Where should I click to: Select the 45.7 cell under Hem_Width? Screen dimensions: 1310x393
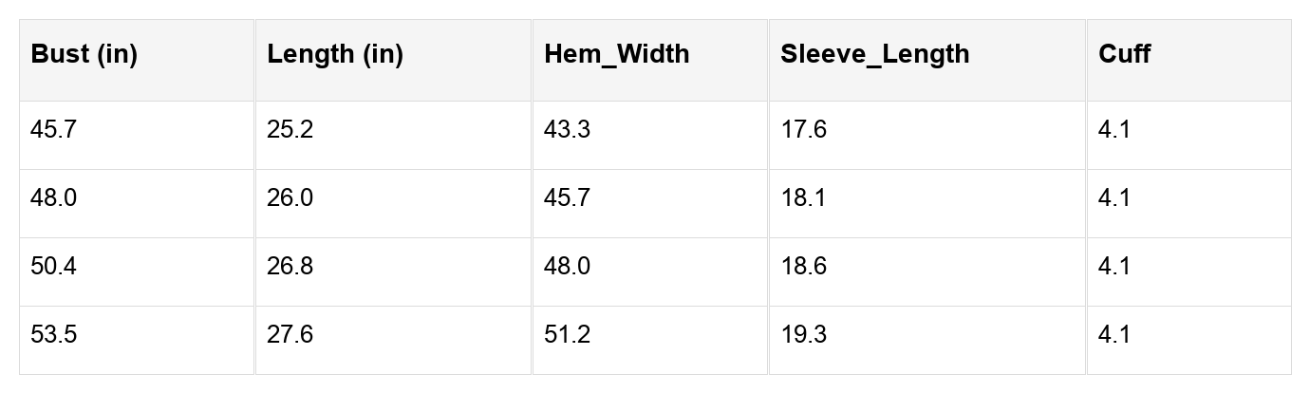(567, 198)
